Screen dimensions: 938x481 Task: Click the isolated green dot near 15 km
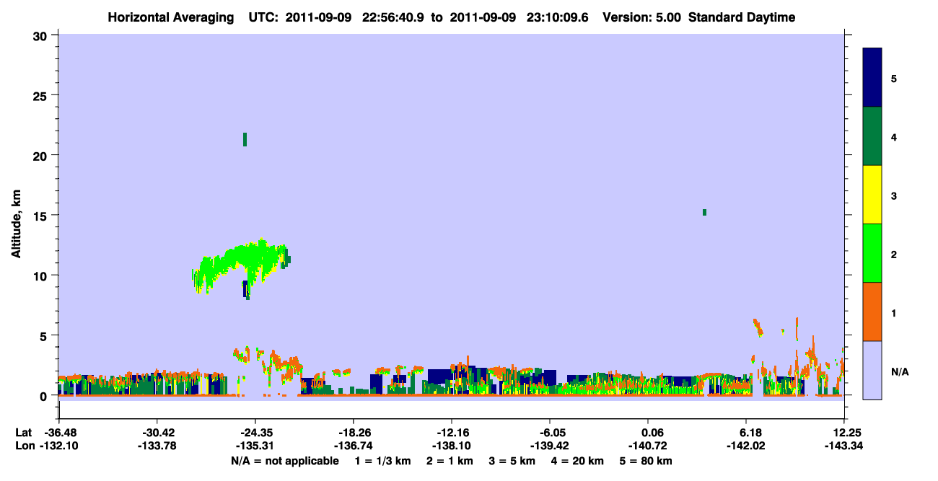(x=704, y=212)
